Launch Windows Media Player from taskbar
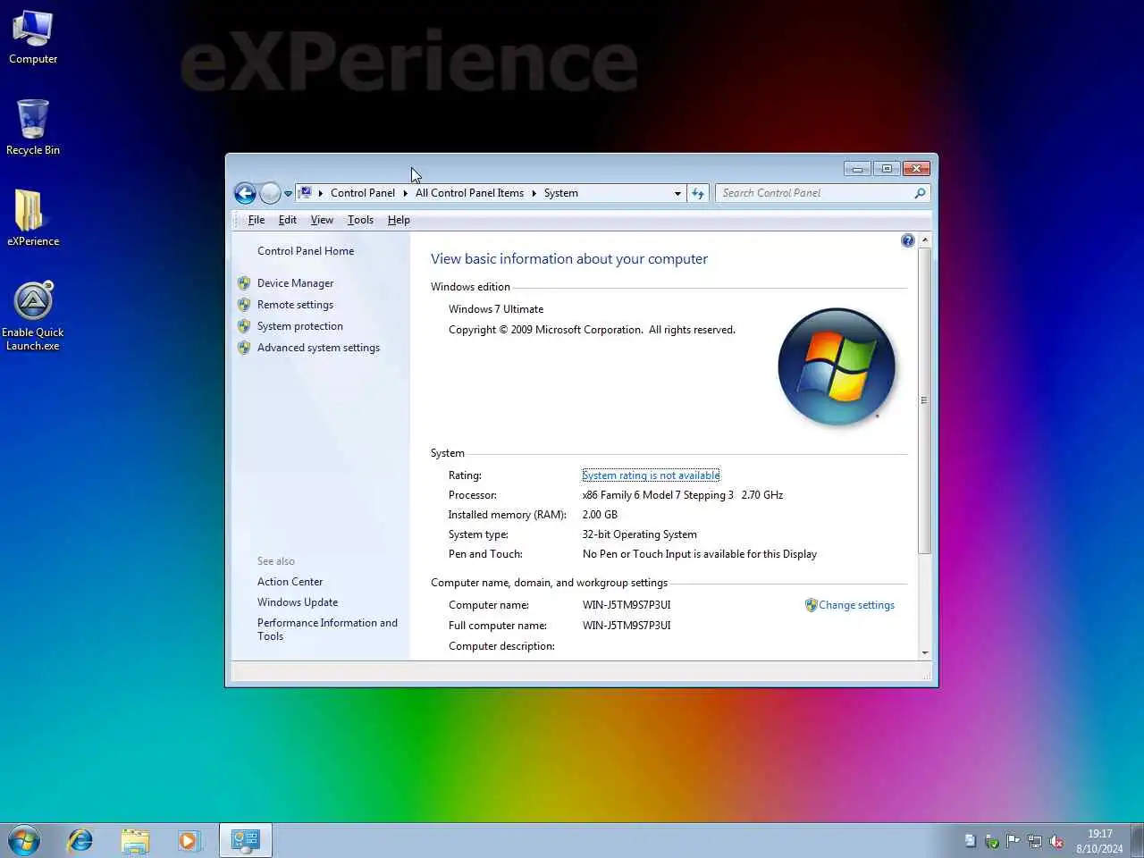 [189, 840]
